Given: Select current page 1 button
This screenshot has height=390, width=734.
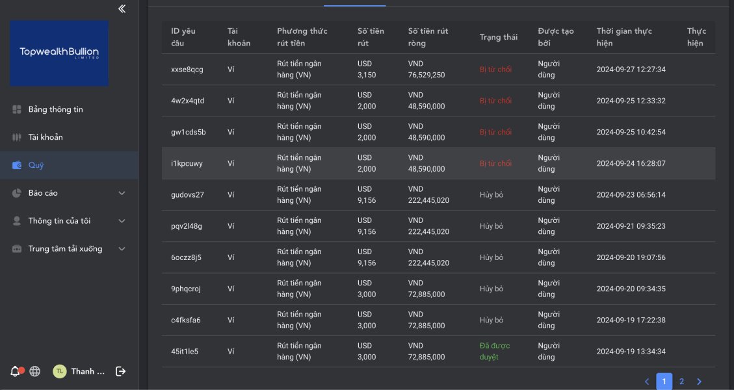Looking at the screenshot, I should click(664, 382).
